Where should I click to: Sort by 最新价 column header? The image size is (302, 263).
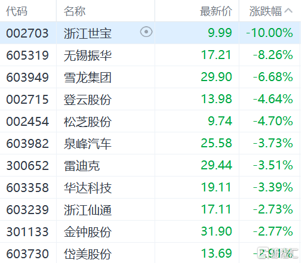[216, 11]
